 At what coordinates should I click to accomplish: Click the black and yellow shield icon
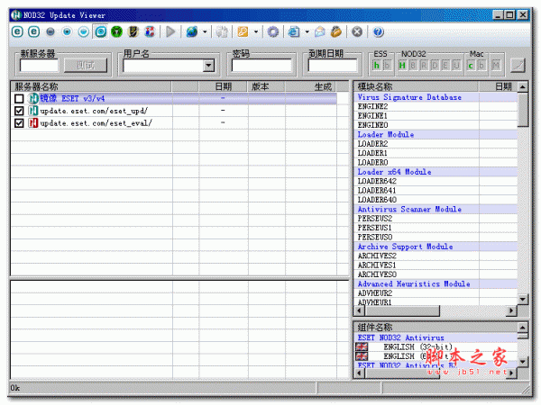[133, 32]
